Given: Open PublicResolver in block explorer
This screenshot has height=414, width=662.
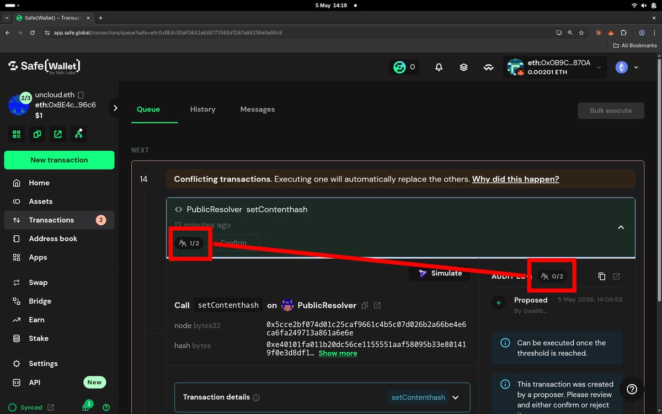Looking at the screenshot, I should pos(377,305).
